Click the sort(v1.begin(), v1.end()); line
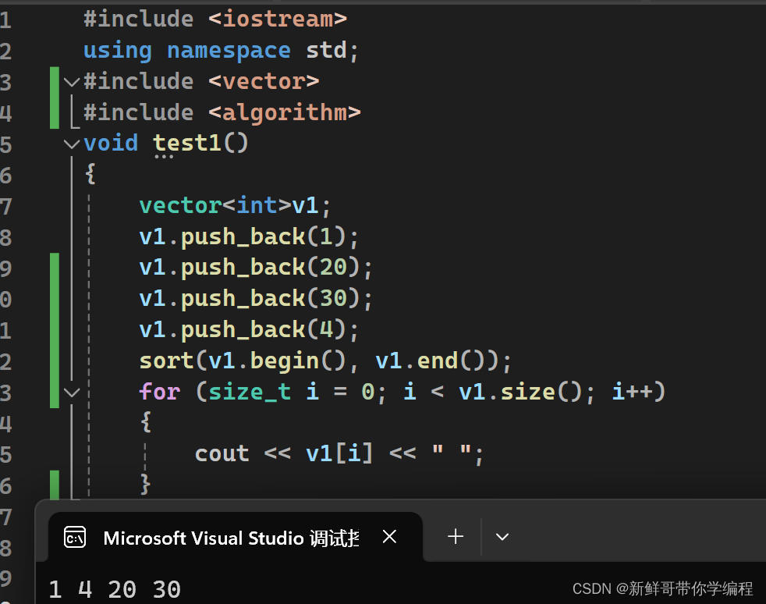The height and width of the screenshot is (604, 766). [x=325, y=361]
